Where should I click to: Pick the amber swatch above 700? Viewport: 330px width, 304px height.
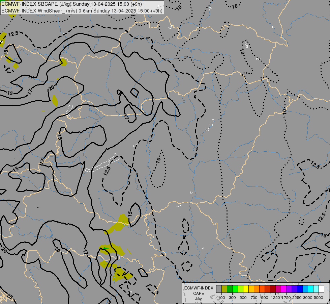(251, 289)
